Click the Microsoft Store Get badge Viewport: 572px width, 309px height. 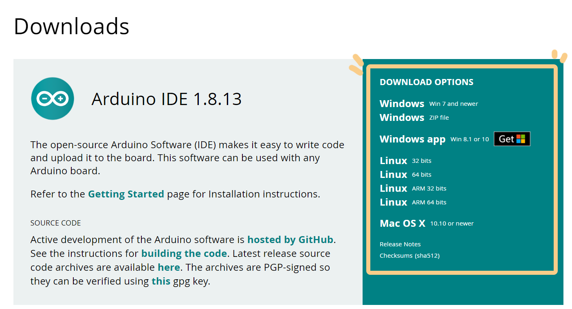(512, 139)
